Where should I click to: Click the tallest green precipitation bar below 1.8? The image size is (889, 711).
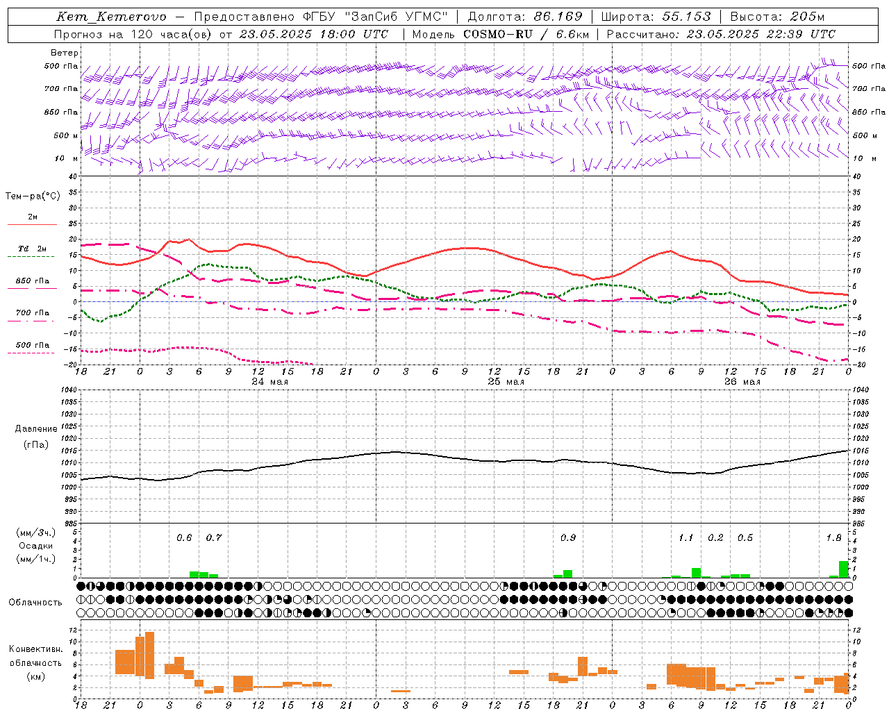coord(844,569)
